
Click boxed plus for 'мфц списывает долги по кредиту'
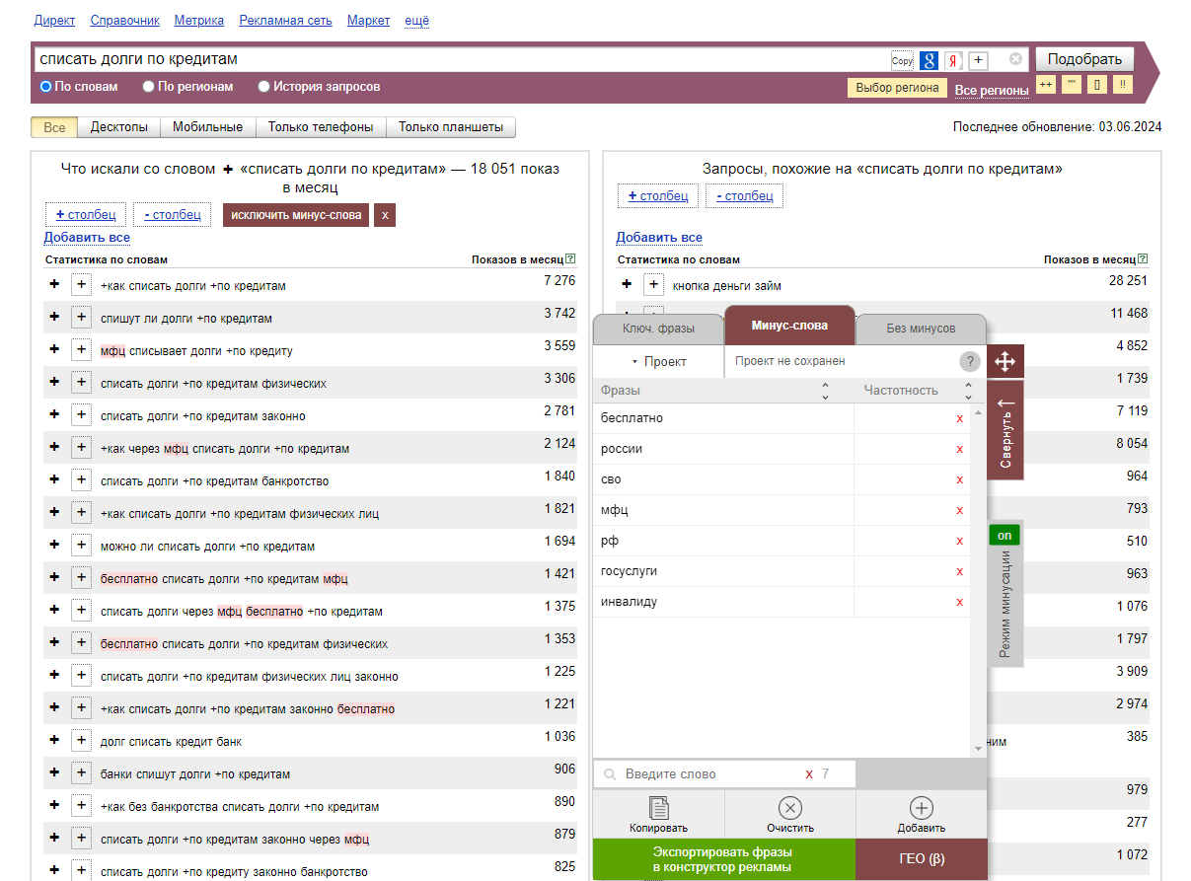[x=81, y=350]
